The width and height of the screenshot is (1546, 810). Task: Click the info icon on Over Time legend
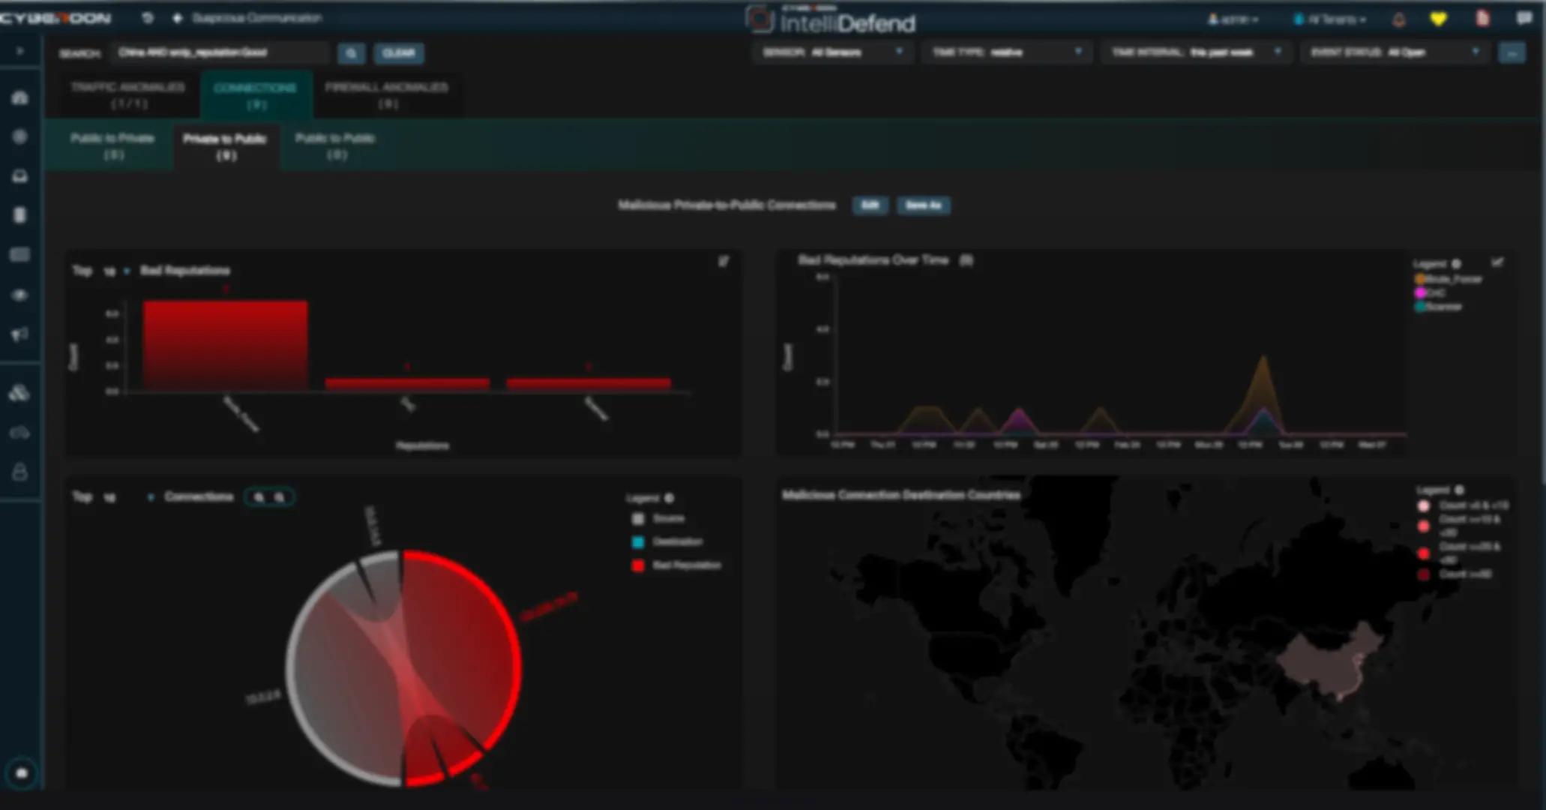click(1456, 264)
